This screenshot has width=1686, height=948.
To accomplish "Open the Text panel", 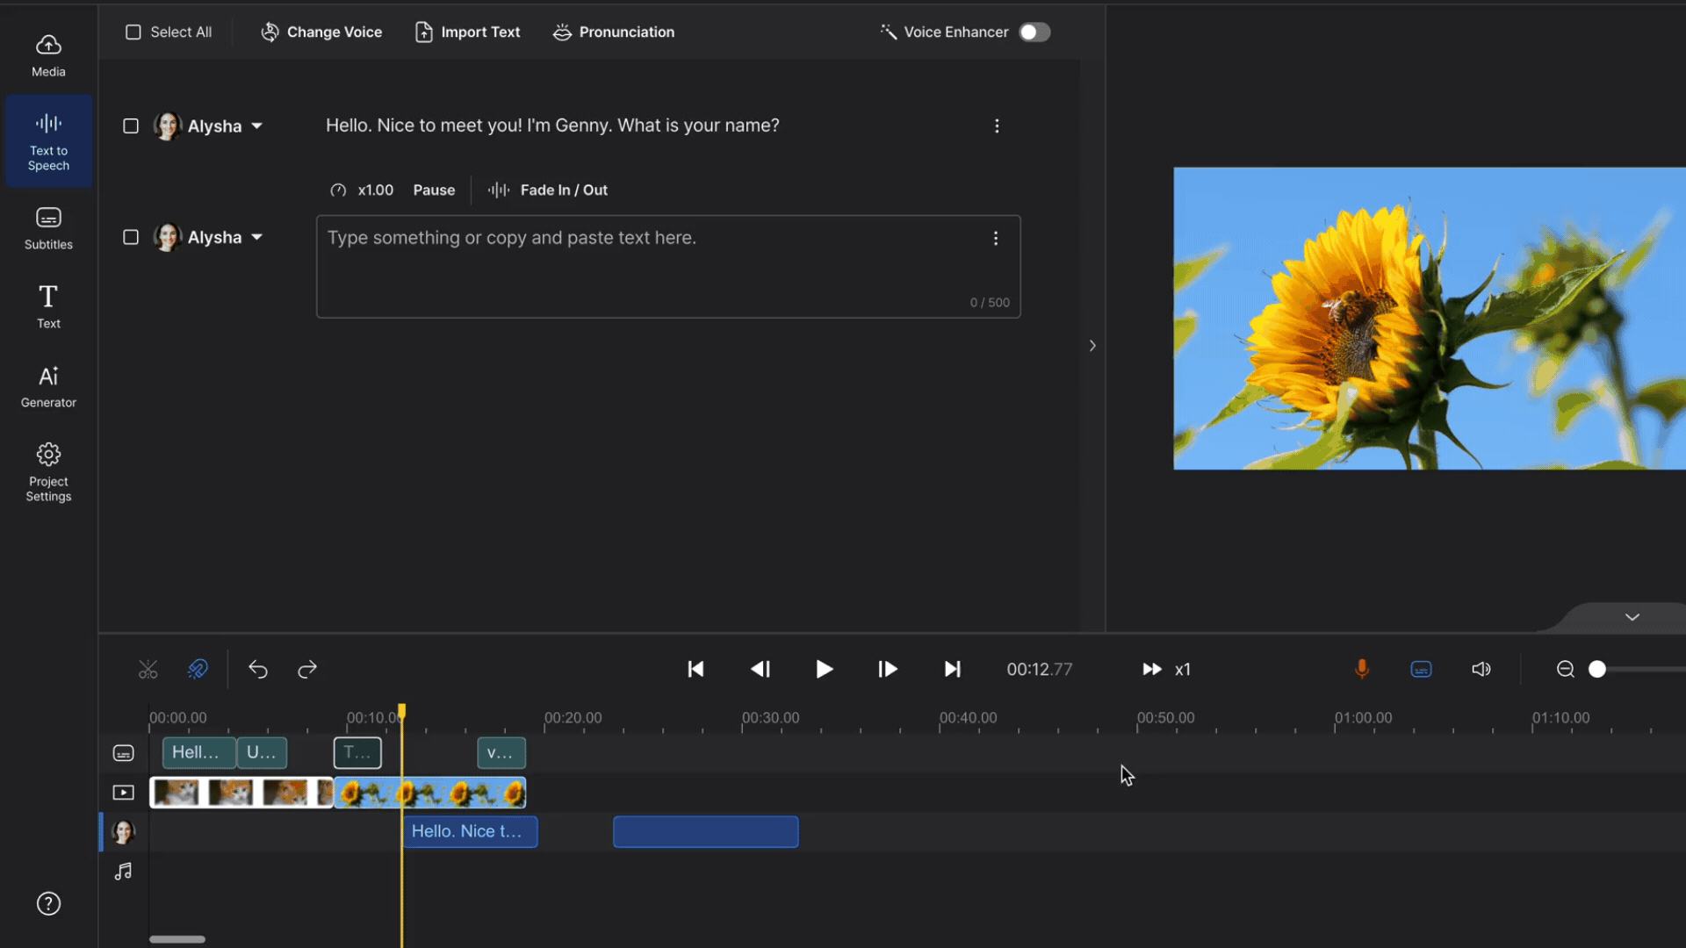I will tap(48, 306).
